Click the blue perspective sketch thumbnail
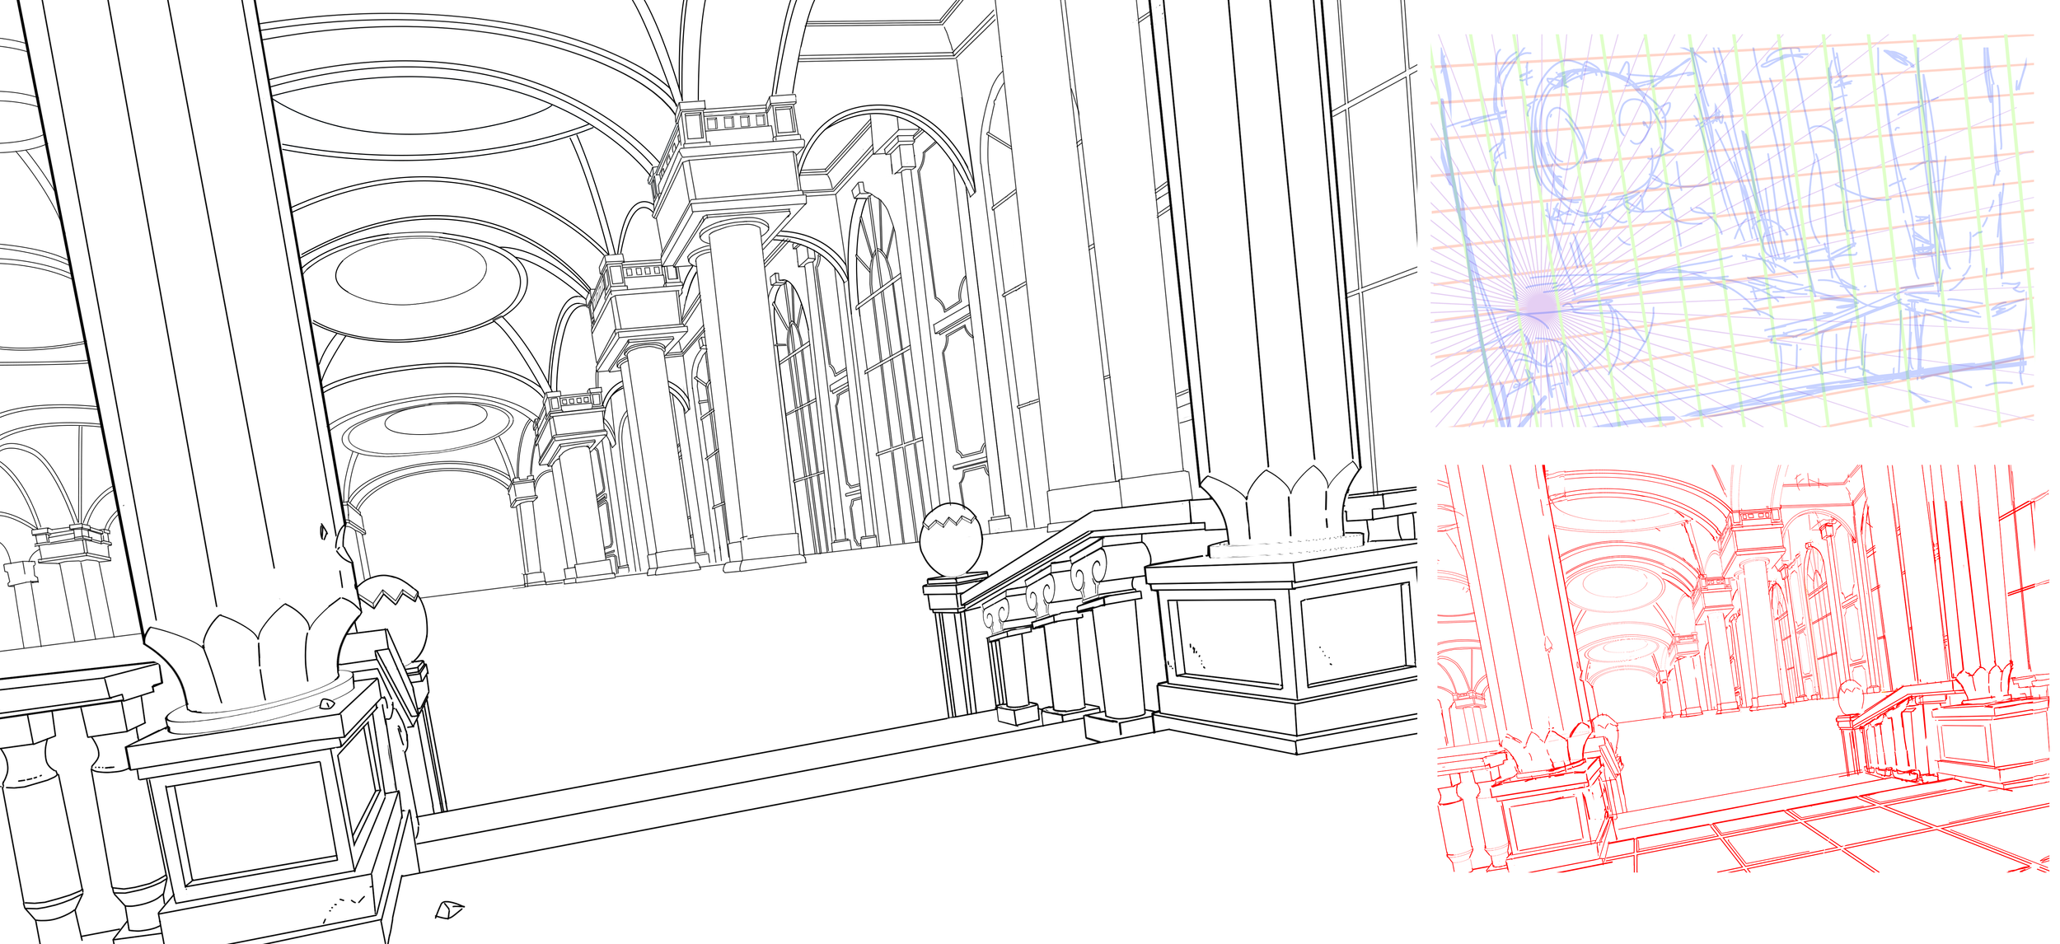2060x944 pixels. (1735, 231)
